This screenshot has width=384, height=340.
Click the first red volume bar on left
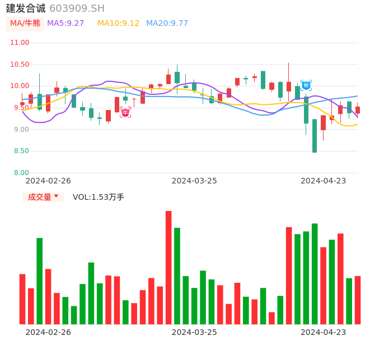click(22, 299)
